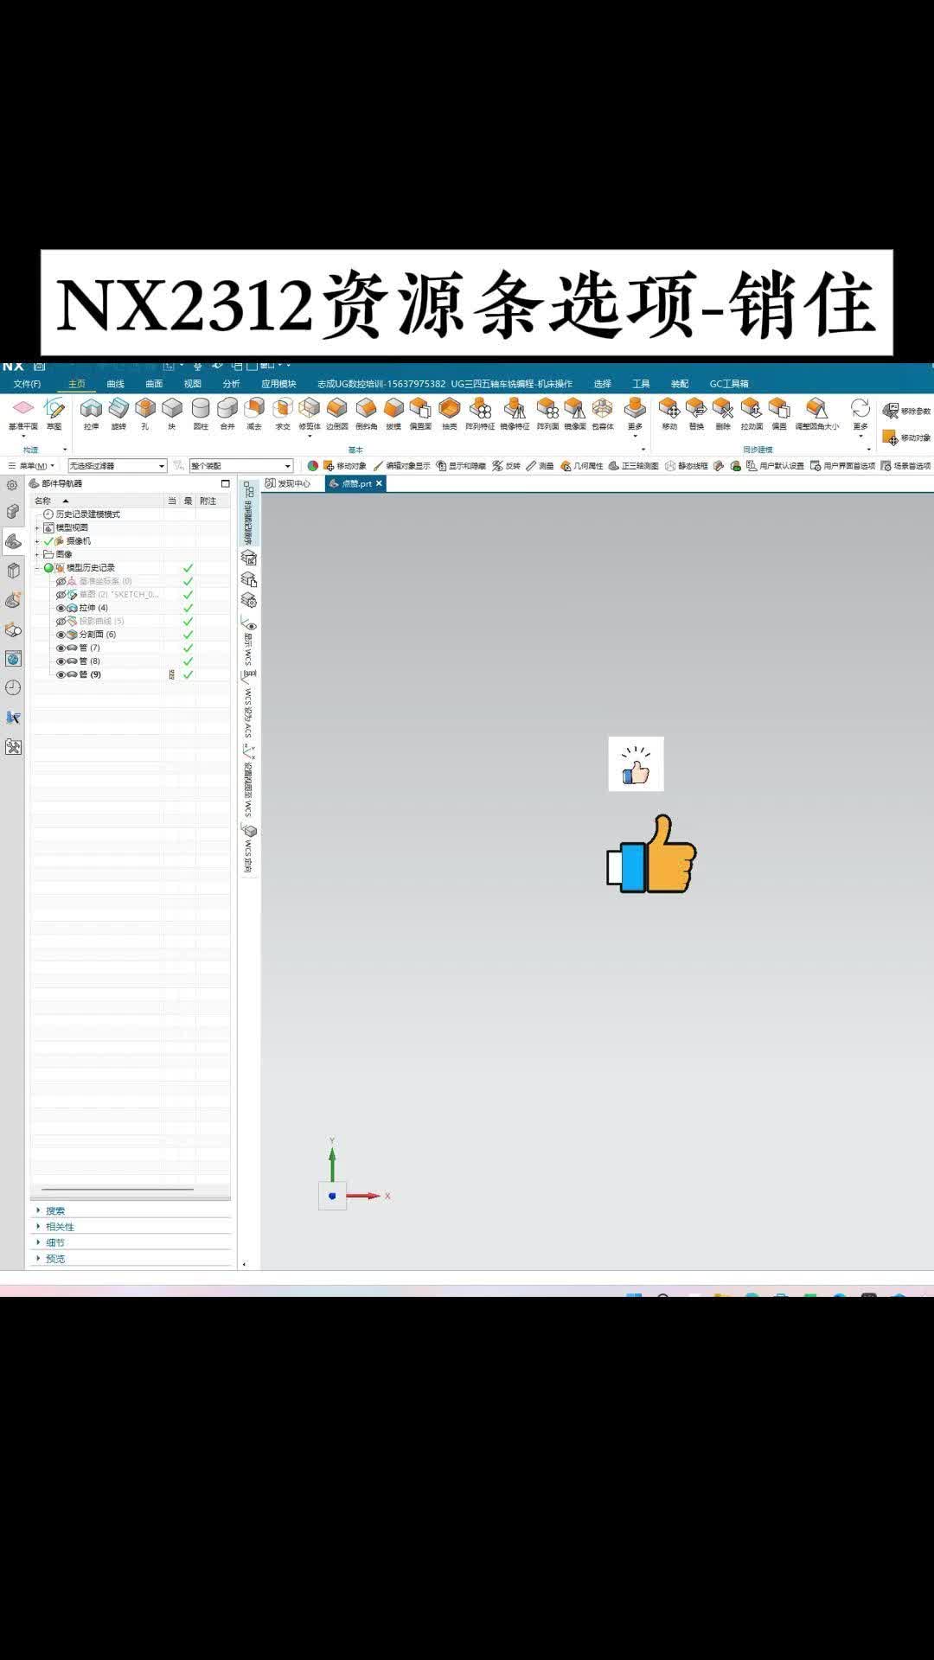
Task: Choose the 删除 (Delete Face) tool
Action: click(x=723, y=413)
